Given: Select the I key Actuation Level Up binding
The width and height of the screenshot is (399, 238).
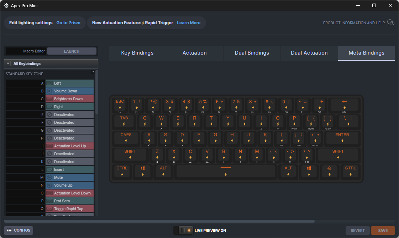Looking at the screenshot, I should click(69, 146).
